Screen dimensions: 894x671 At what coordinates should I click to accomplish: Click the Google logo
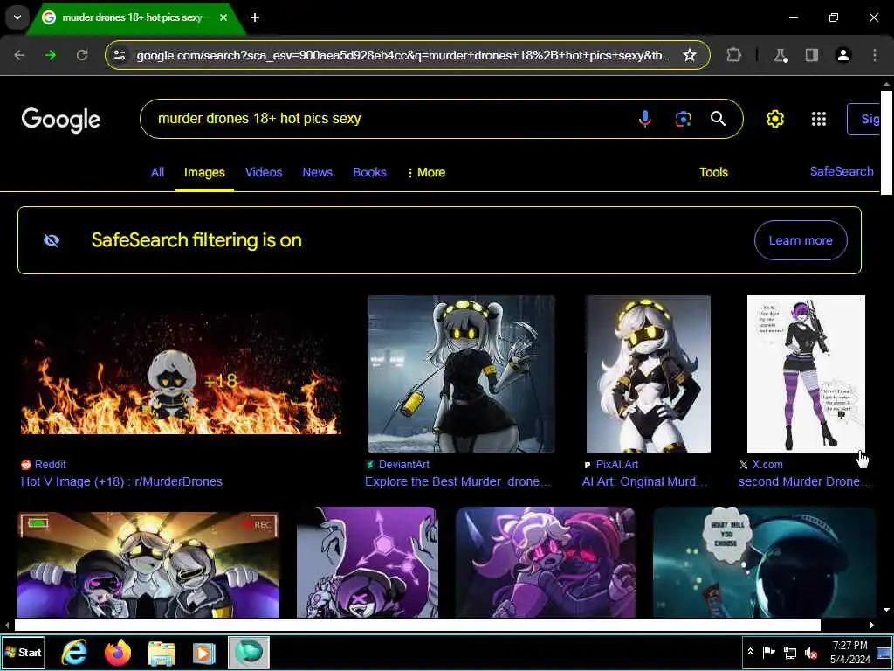[x=61, y=119]
